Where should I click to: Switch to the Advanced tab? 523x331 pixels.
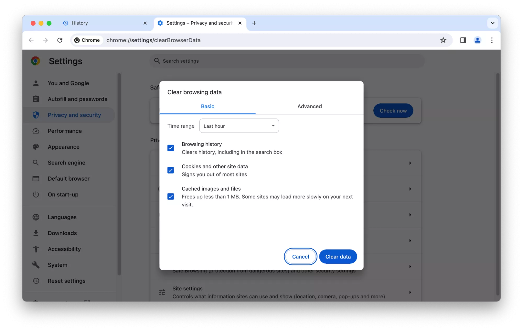pos(310,106)
